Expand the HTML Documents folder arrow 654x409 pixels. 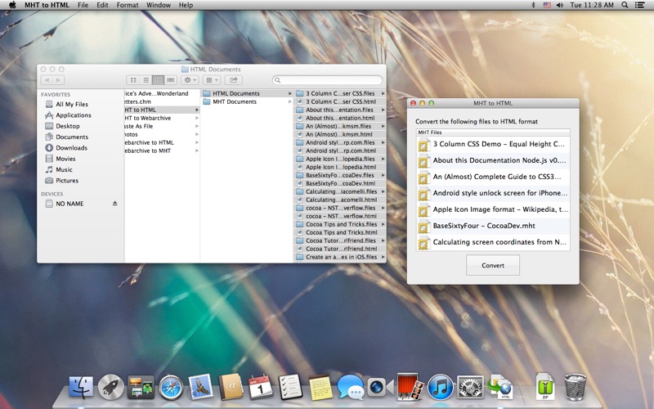click(290, 93)
